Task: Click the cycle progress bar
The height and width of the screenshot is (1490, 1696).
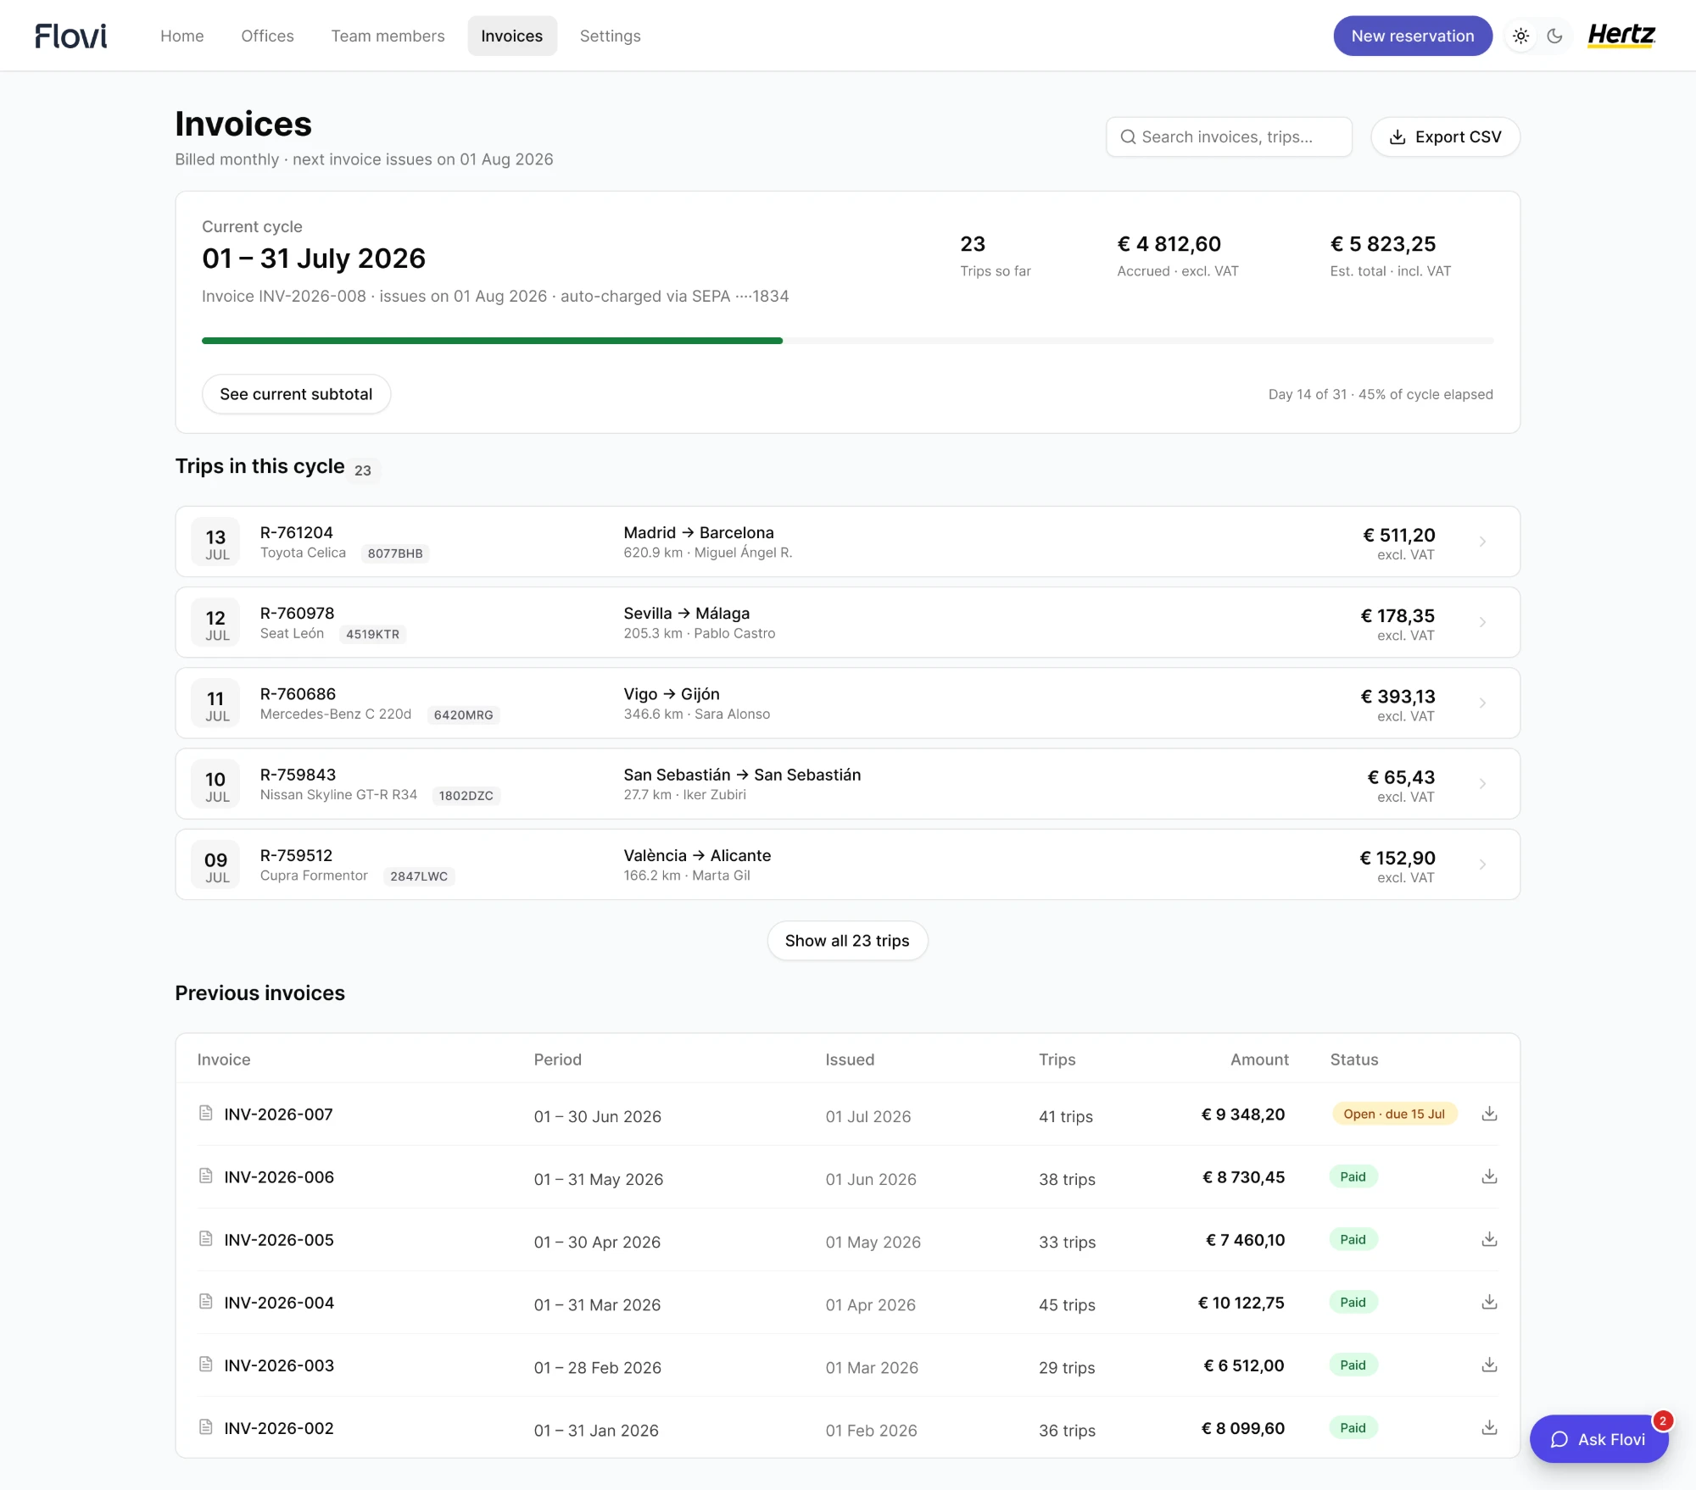Action: 847,341
